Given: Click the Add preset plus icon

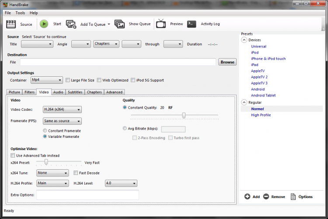Looking at the screenshot, I should pos(247,196).
